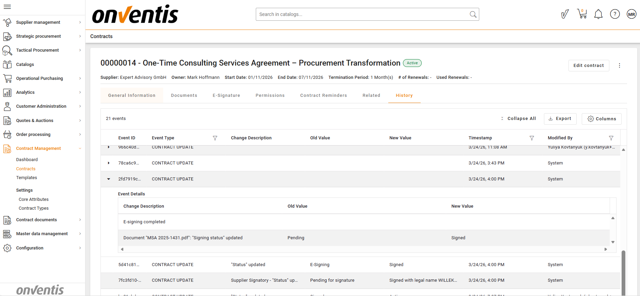
Task: Open the help question mark icon
Action: coord(615,14)
